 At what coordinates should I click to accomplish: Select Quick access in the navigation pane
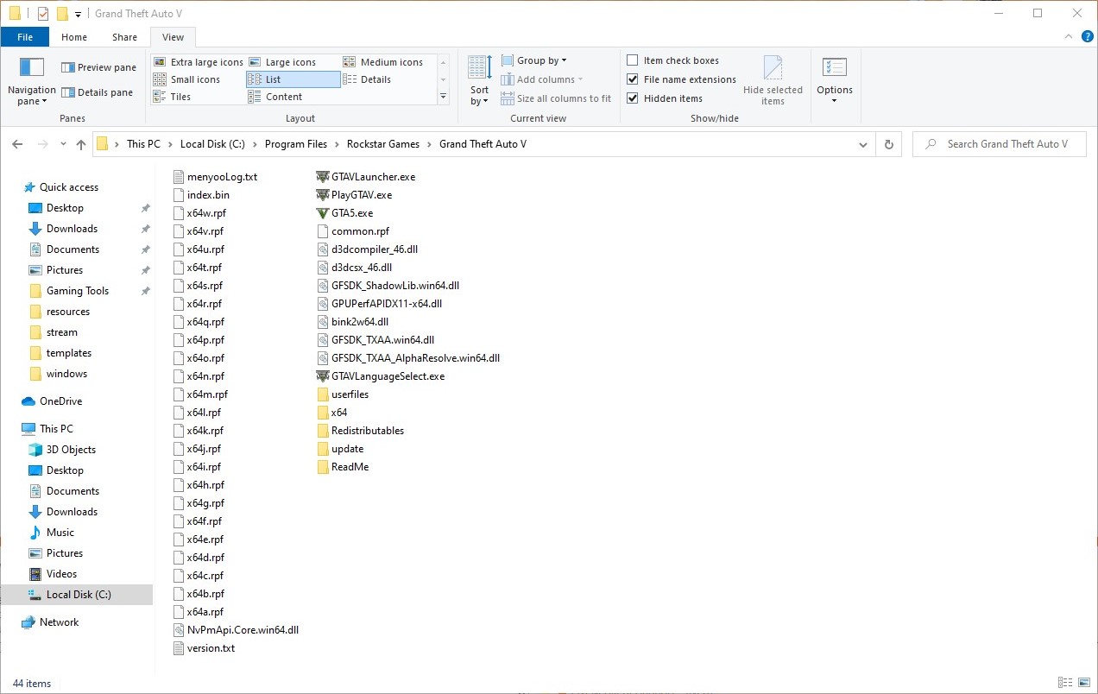(69, 187)
